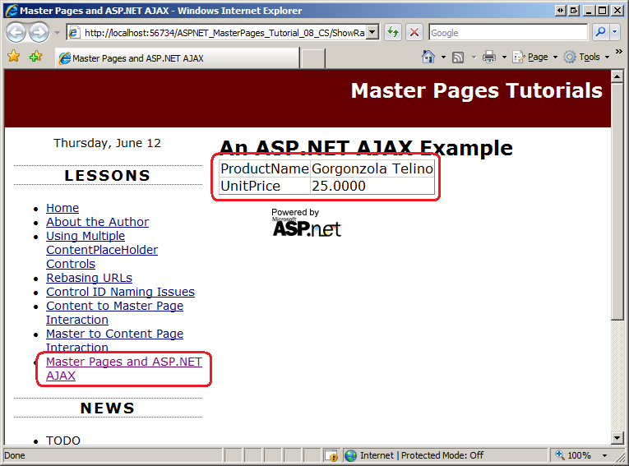This screenshot has width=629, height=466.
Task: Click the Thursday, June 12 date text
Action: [x=107, y=143]
